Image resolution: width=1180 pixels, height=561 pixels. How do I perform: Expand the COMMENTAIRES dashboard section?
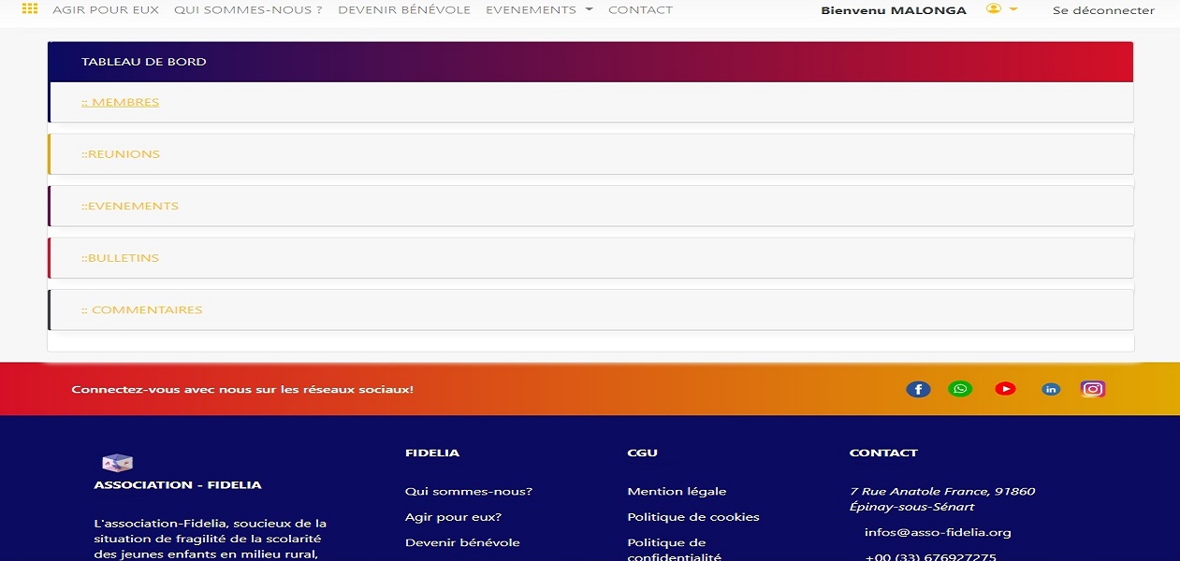coord(141,309)
